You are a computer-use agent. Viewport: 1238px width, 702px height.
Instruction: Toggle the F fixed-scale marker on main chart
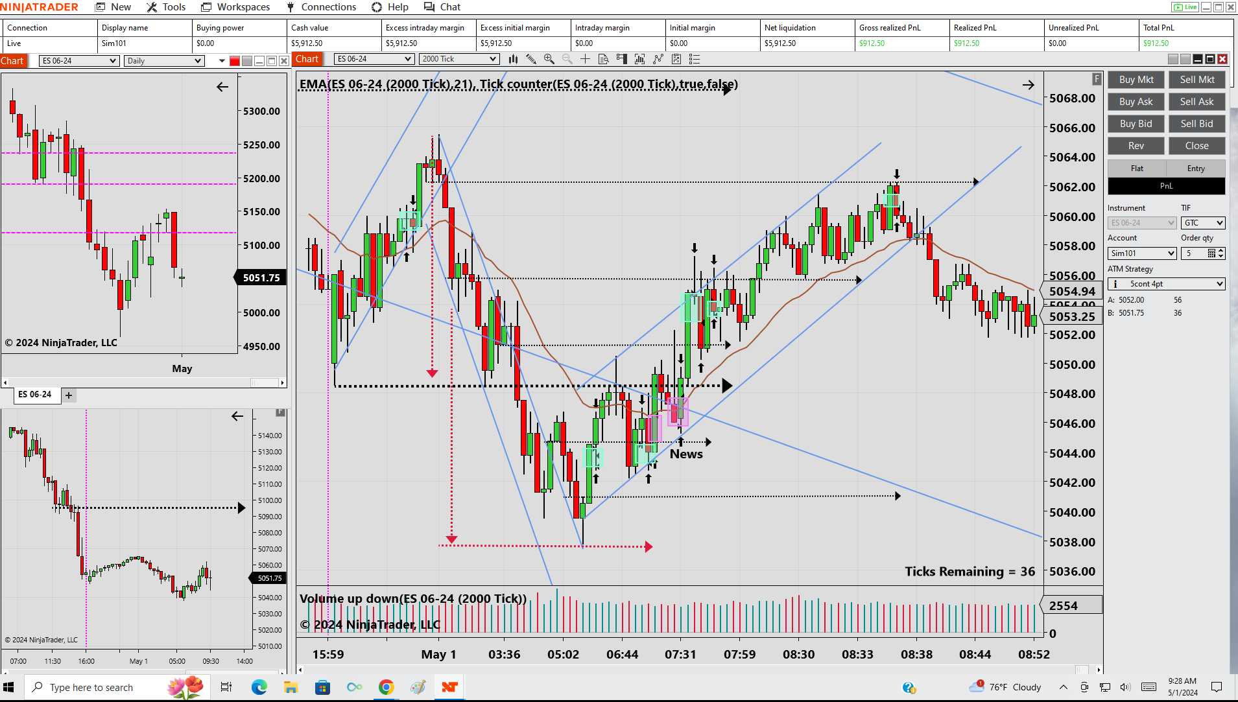click(x=1097, y=78)
